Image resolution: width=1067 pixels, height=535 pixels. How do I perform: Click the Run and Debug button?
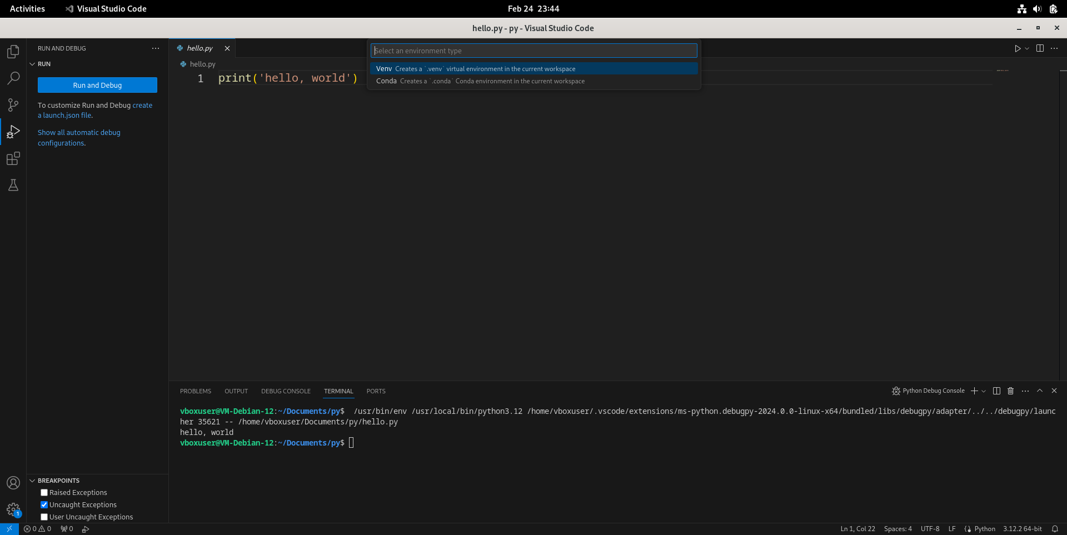97,85
